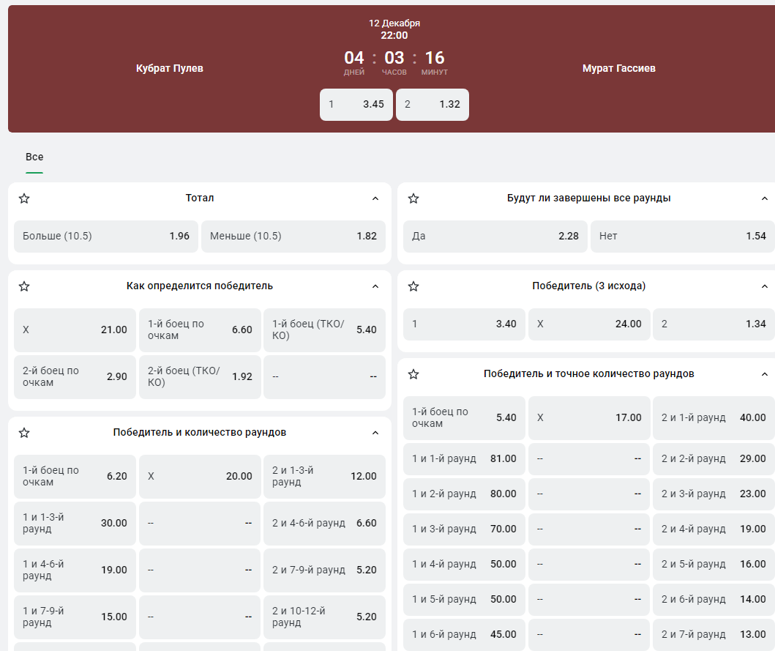Viewport: 775px width, 651px height.
Task: Star the Тотал market as favorite
Action: click(24, 198)
